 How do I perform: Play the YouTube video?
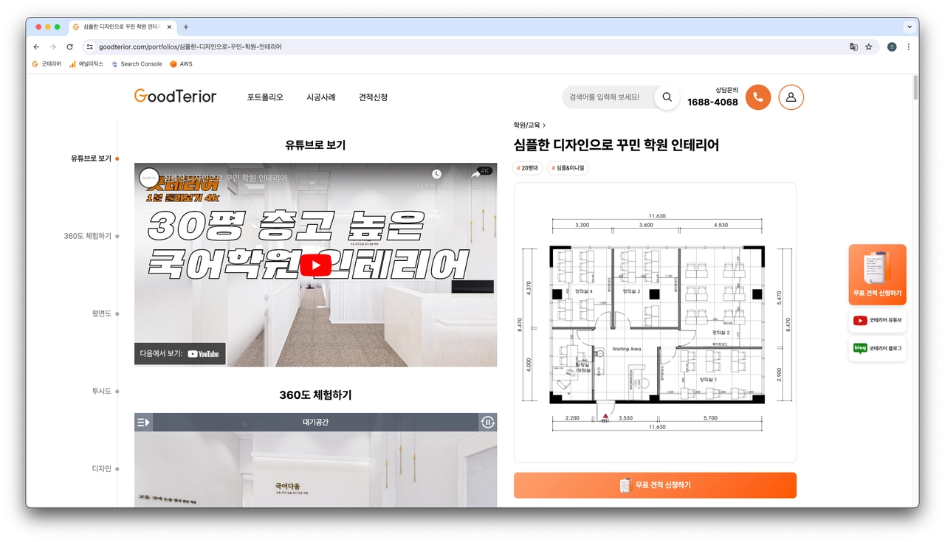point(315,265)
